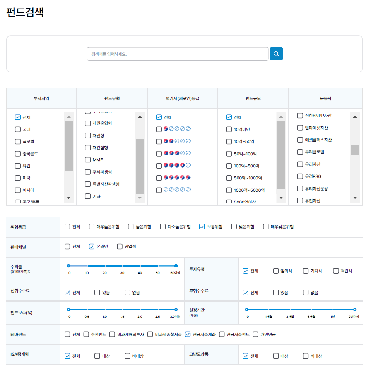
Task: Check the three-star Zeroin rating option
Action: 159,153
